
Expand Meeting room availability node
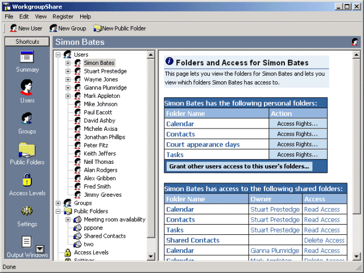pyautogui.click(x=68, y=220)
